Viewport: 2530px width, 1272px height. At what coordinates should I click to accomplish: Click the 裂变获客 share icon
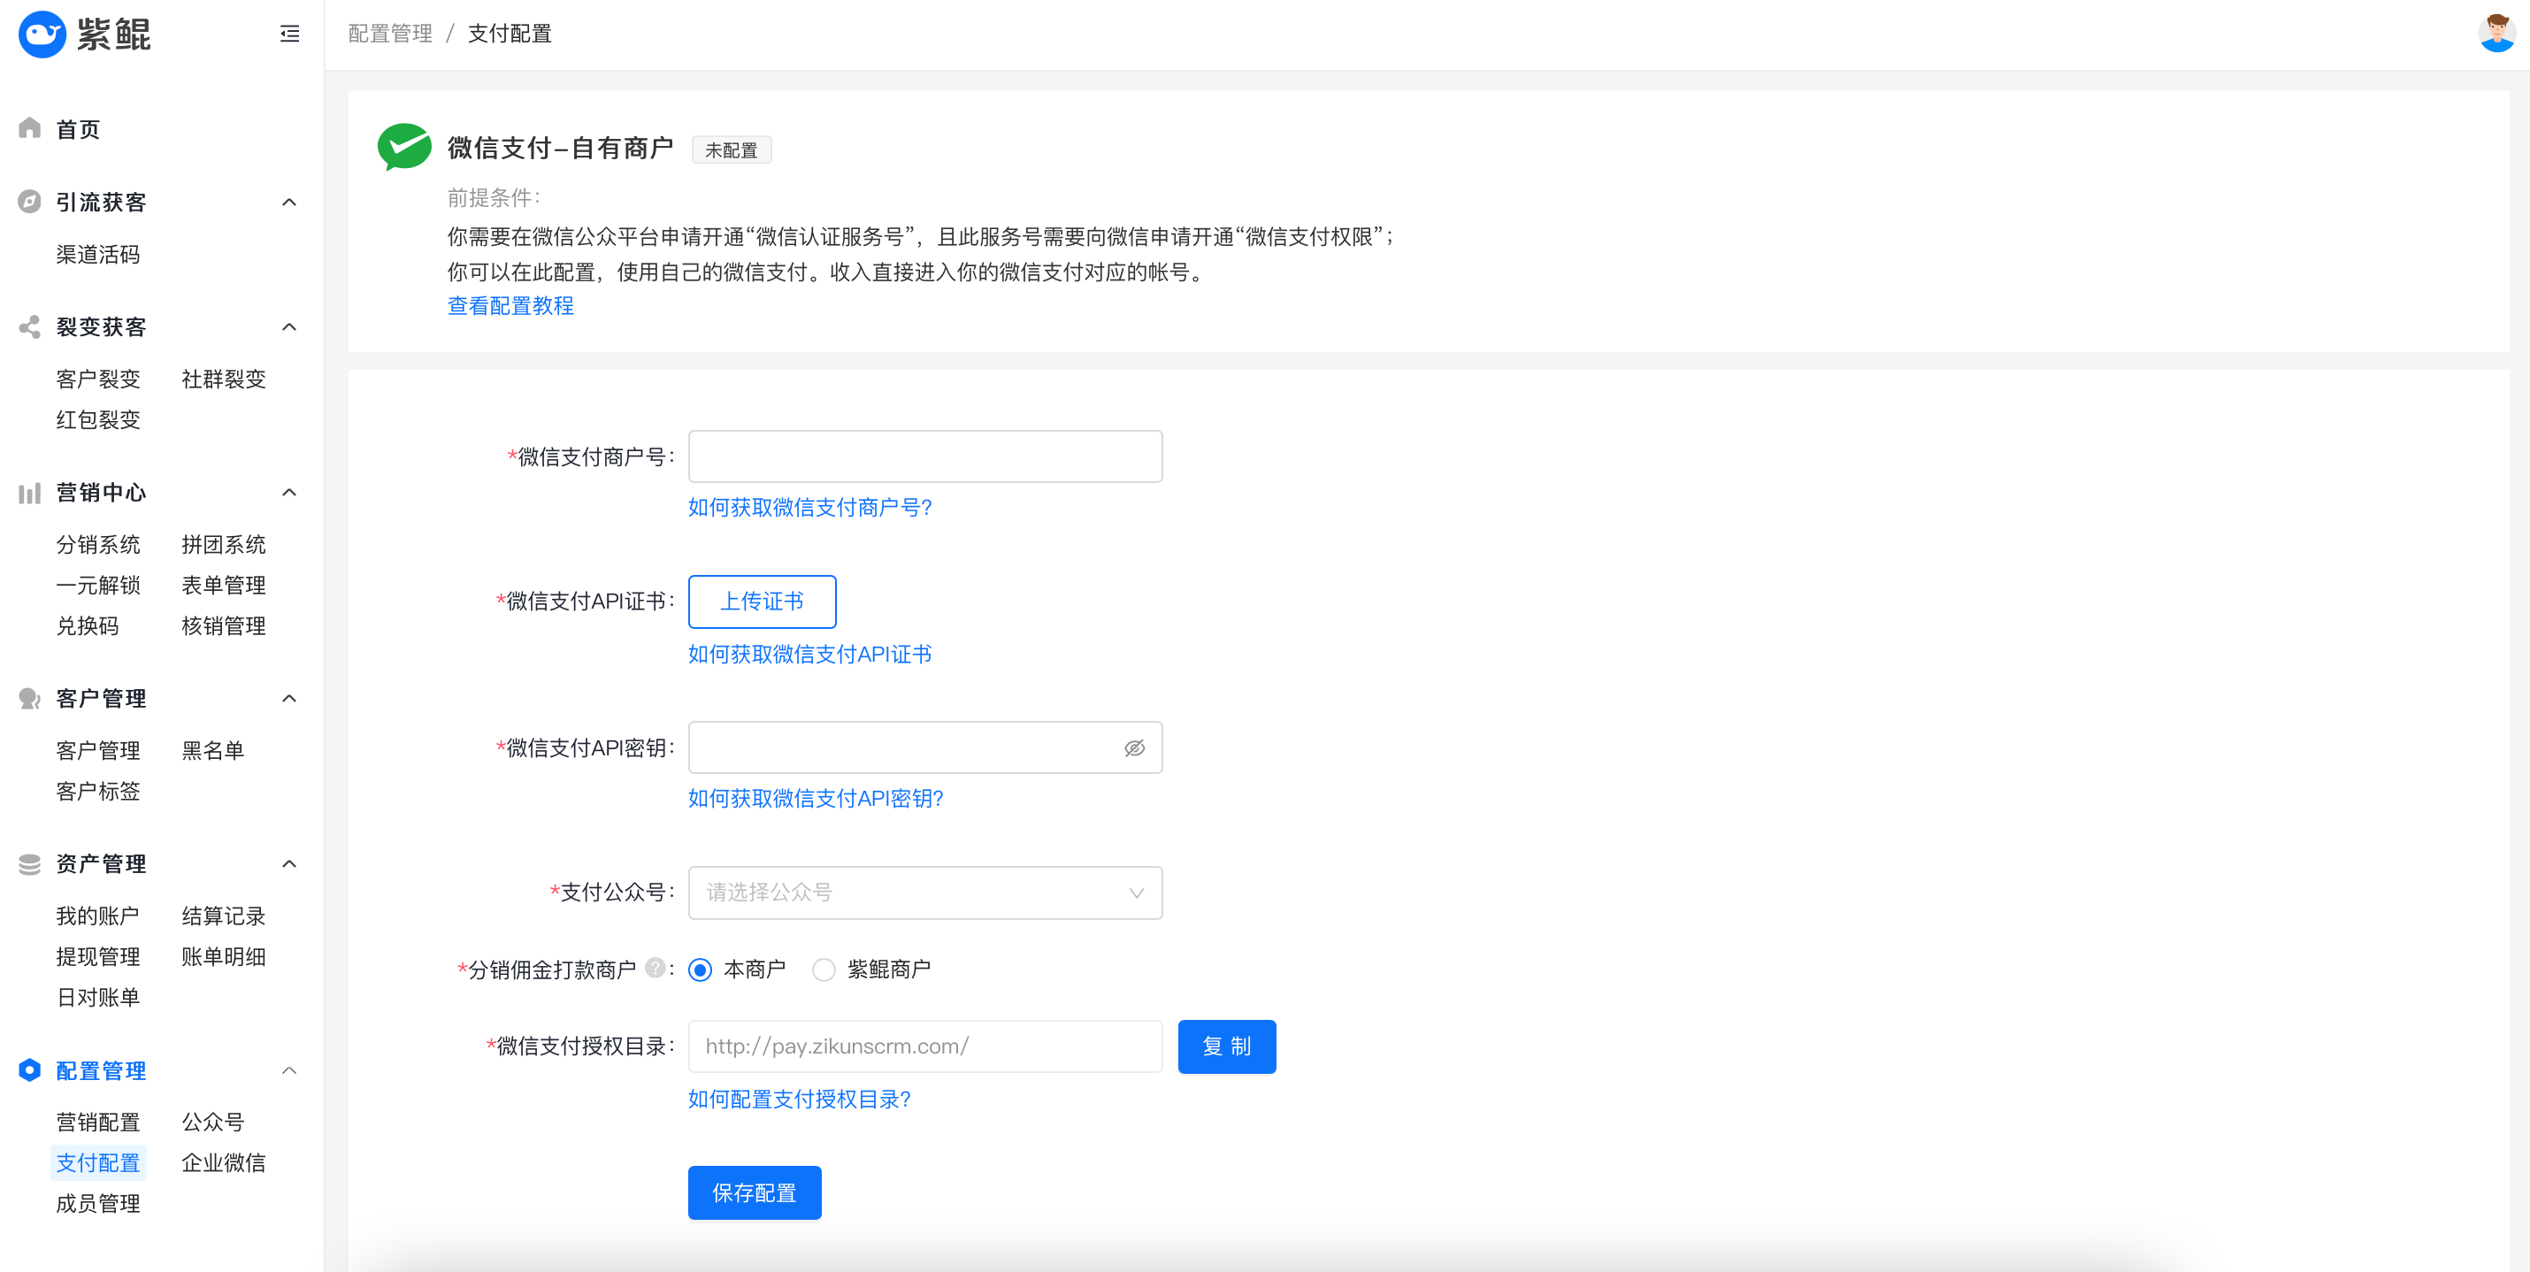[x=29, y=326]
